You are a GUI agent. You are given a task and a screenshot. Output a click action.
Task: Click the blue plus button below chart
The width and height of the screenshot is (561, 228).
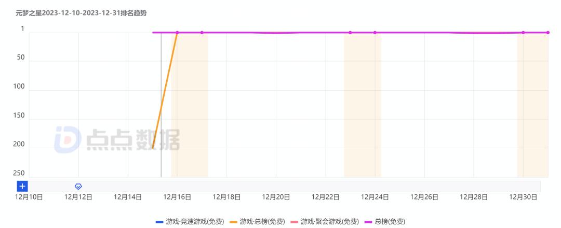pyautogui.click(x=22, y=186)
